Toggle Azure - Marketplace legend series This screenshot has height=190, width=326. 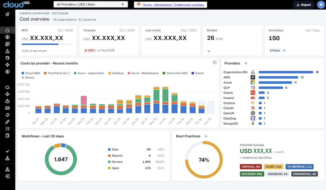(x=143, y=73)
